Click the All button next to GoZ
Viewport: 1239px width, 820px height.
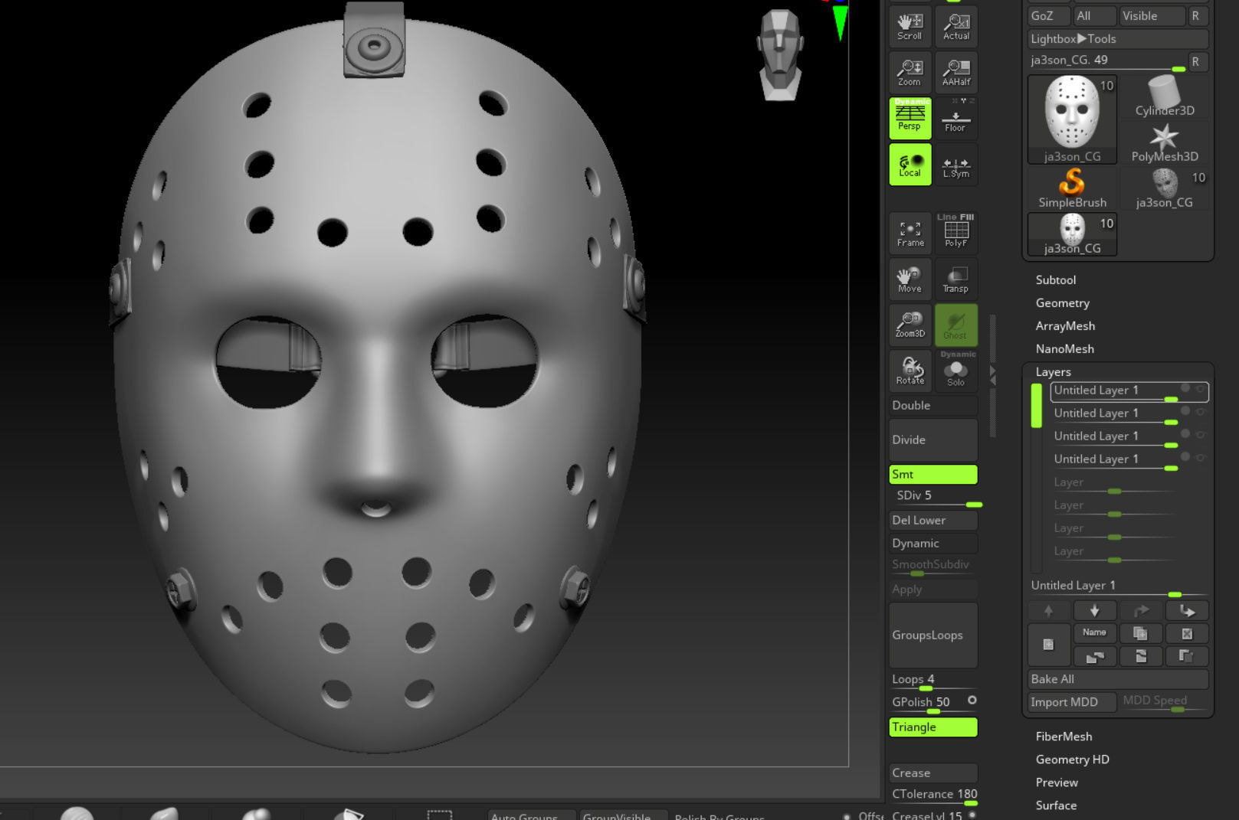pyautogui.click(x=1094, y=15)
